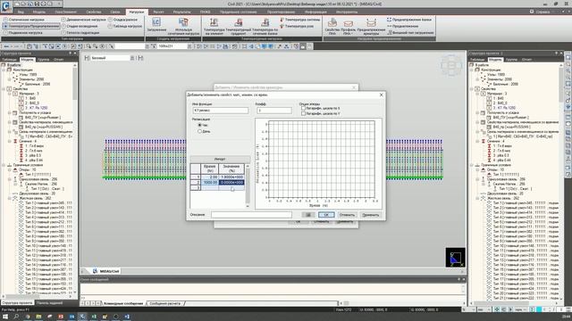This screenshot has width=572, height=321.
Task: Open Таблицы tab in right panel
Action: 477,60
